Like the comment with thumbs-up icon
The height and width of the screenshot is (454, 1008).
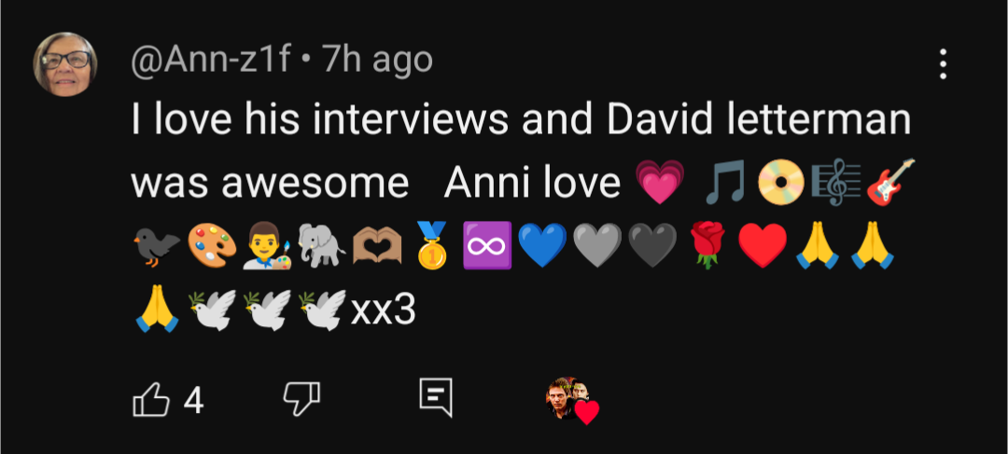click(x=151, y=401)
